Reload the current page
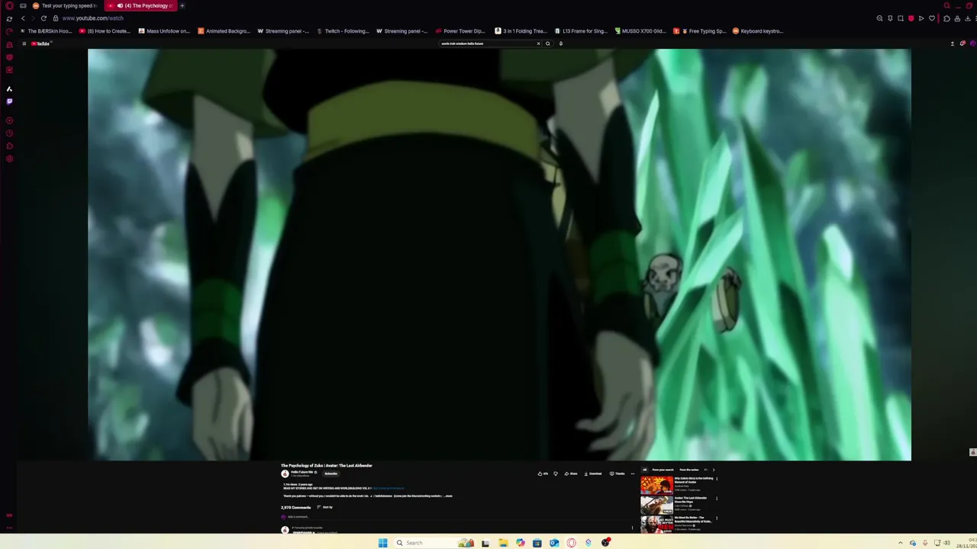 tap(44, 18)
